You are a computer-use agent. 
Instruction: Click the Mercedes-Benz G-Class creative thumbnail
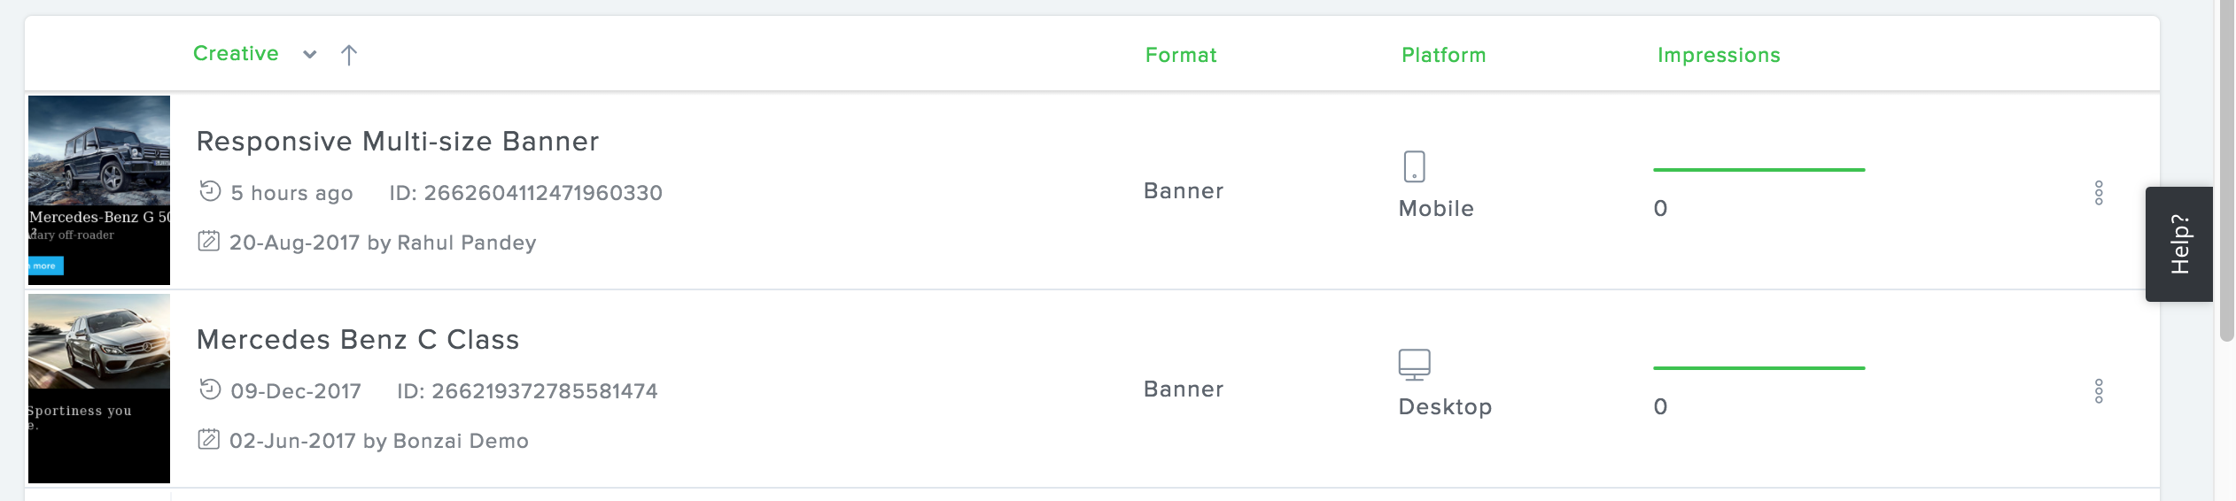(99, 189)
